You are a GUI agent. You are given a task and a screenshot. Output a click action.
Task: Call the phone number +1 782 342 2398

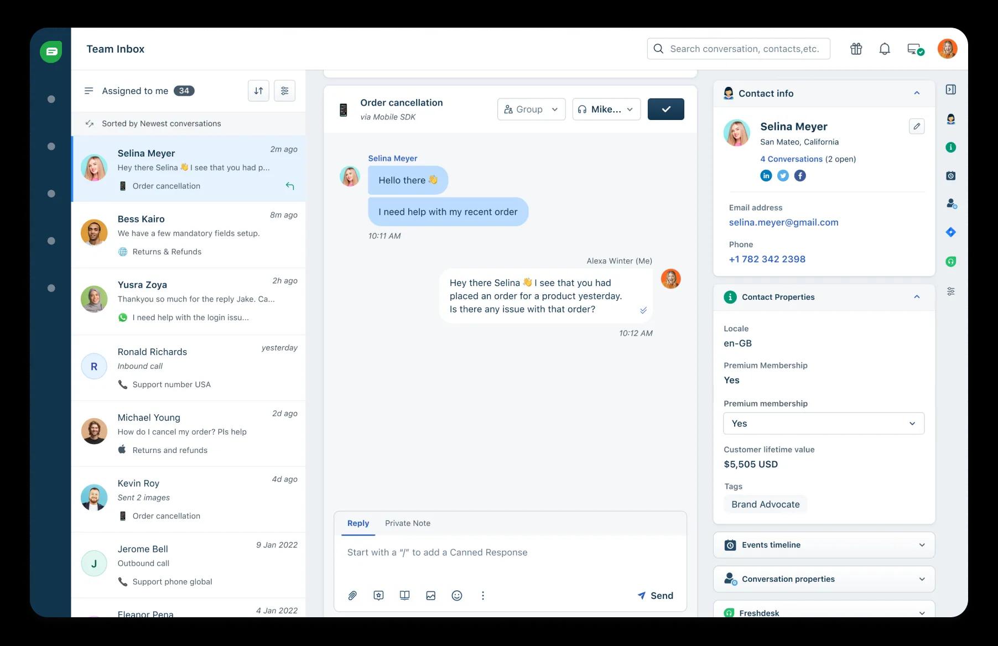767,259
